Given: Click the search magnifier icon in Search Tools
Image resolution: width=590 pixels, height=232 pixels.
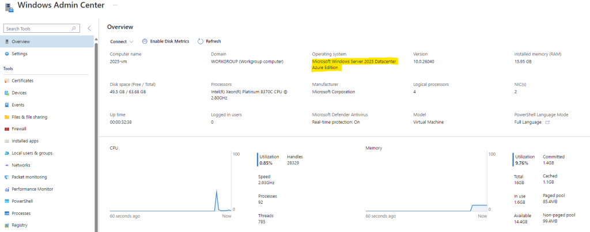Looking at the screenshot, I should 74,29.
